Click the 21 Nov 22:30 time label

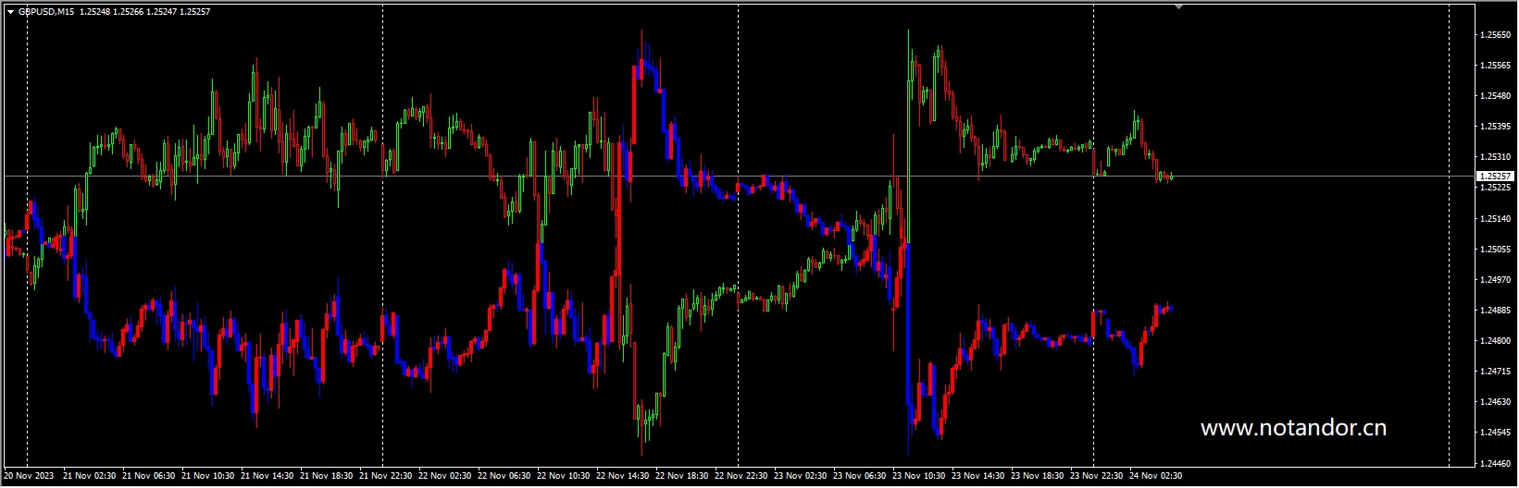387,476
